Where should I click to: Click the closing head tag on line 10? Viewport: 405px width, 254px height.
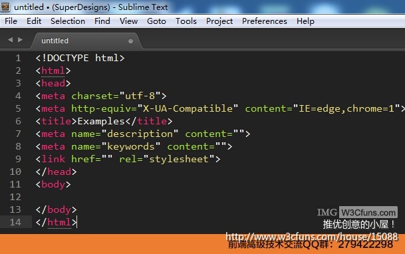[56, 172]
